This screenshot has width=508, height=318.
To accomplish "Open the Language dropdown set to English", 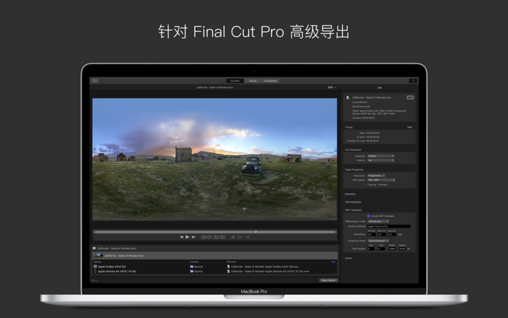I will 381,156.
